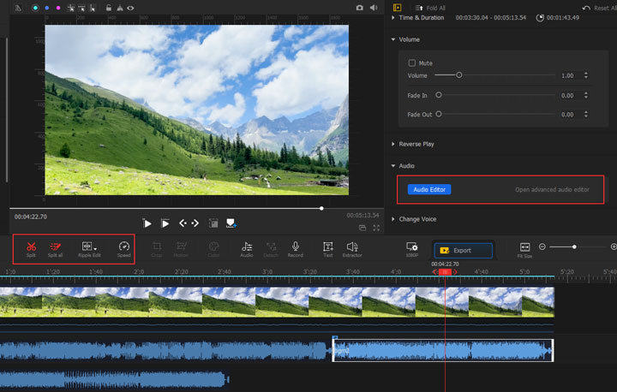
Task: Click the Extractor tool icon
Action: tap(352, 247)
